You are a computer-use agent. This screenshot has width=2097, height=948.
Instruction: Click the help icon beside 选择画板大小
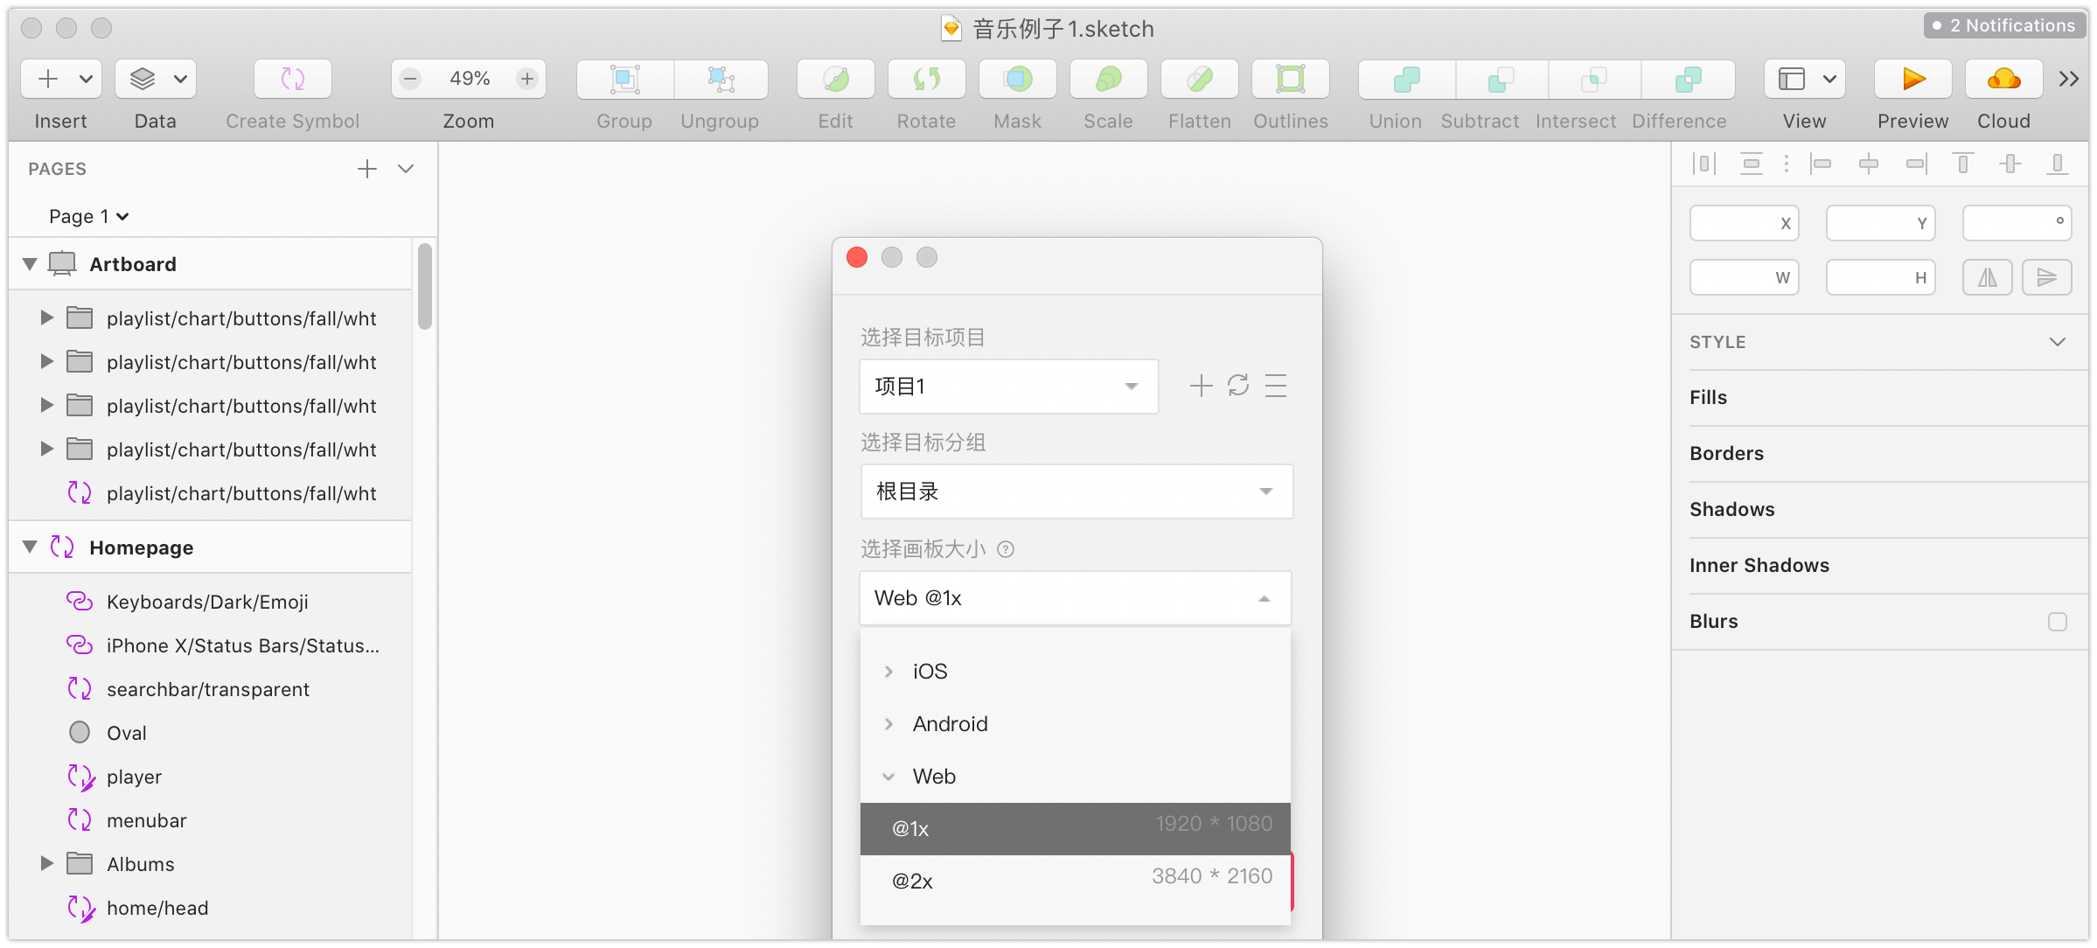point(1006,550)
